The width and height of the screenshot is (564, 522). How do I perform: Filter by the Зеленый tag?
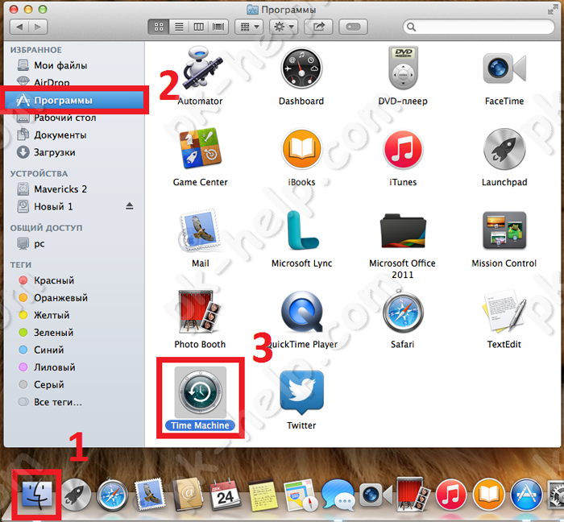pos(74,332)
